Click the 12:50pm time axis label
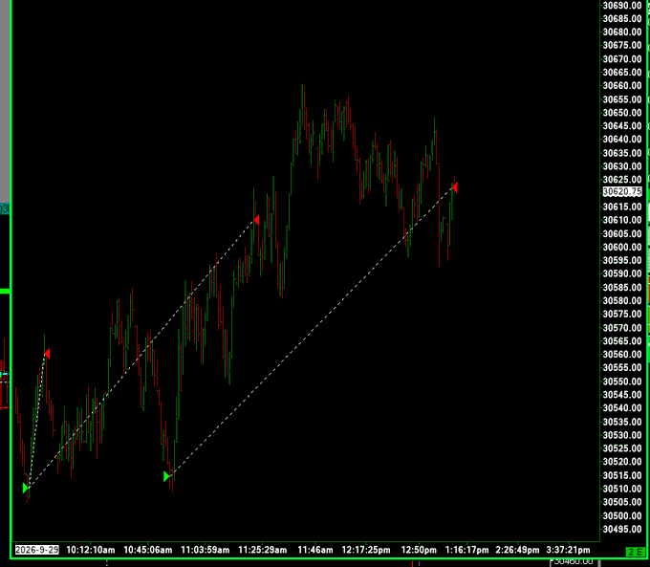 click(419, 550)
